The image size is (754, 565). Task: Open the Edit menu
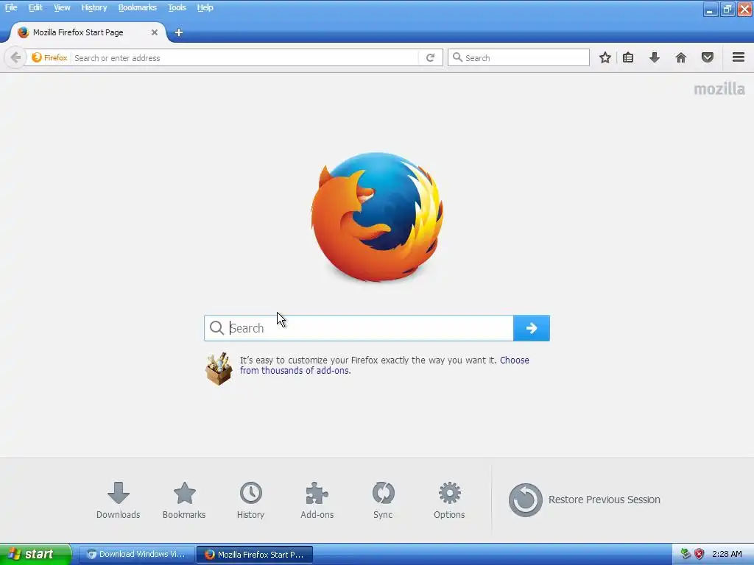(x=35, y=7)
